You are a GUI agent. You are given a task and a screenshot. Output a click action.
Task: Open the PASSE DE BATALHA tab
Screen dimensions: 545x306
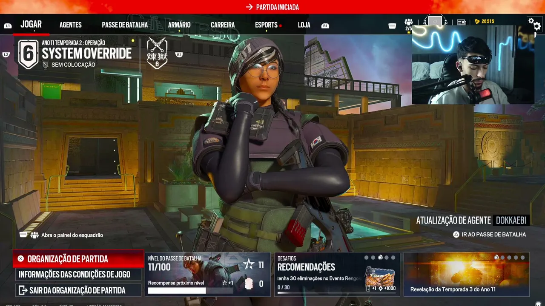click(x=125, y=25)
